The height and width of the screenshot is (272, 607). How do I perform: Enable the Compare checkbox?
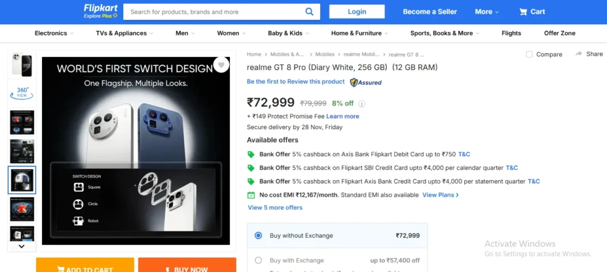point(529,55)
